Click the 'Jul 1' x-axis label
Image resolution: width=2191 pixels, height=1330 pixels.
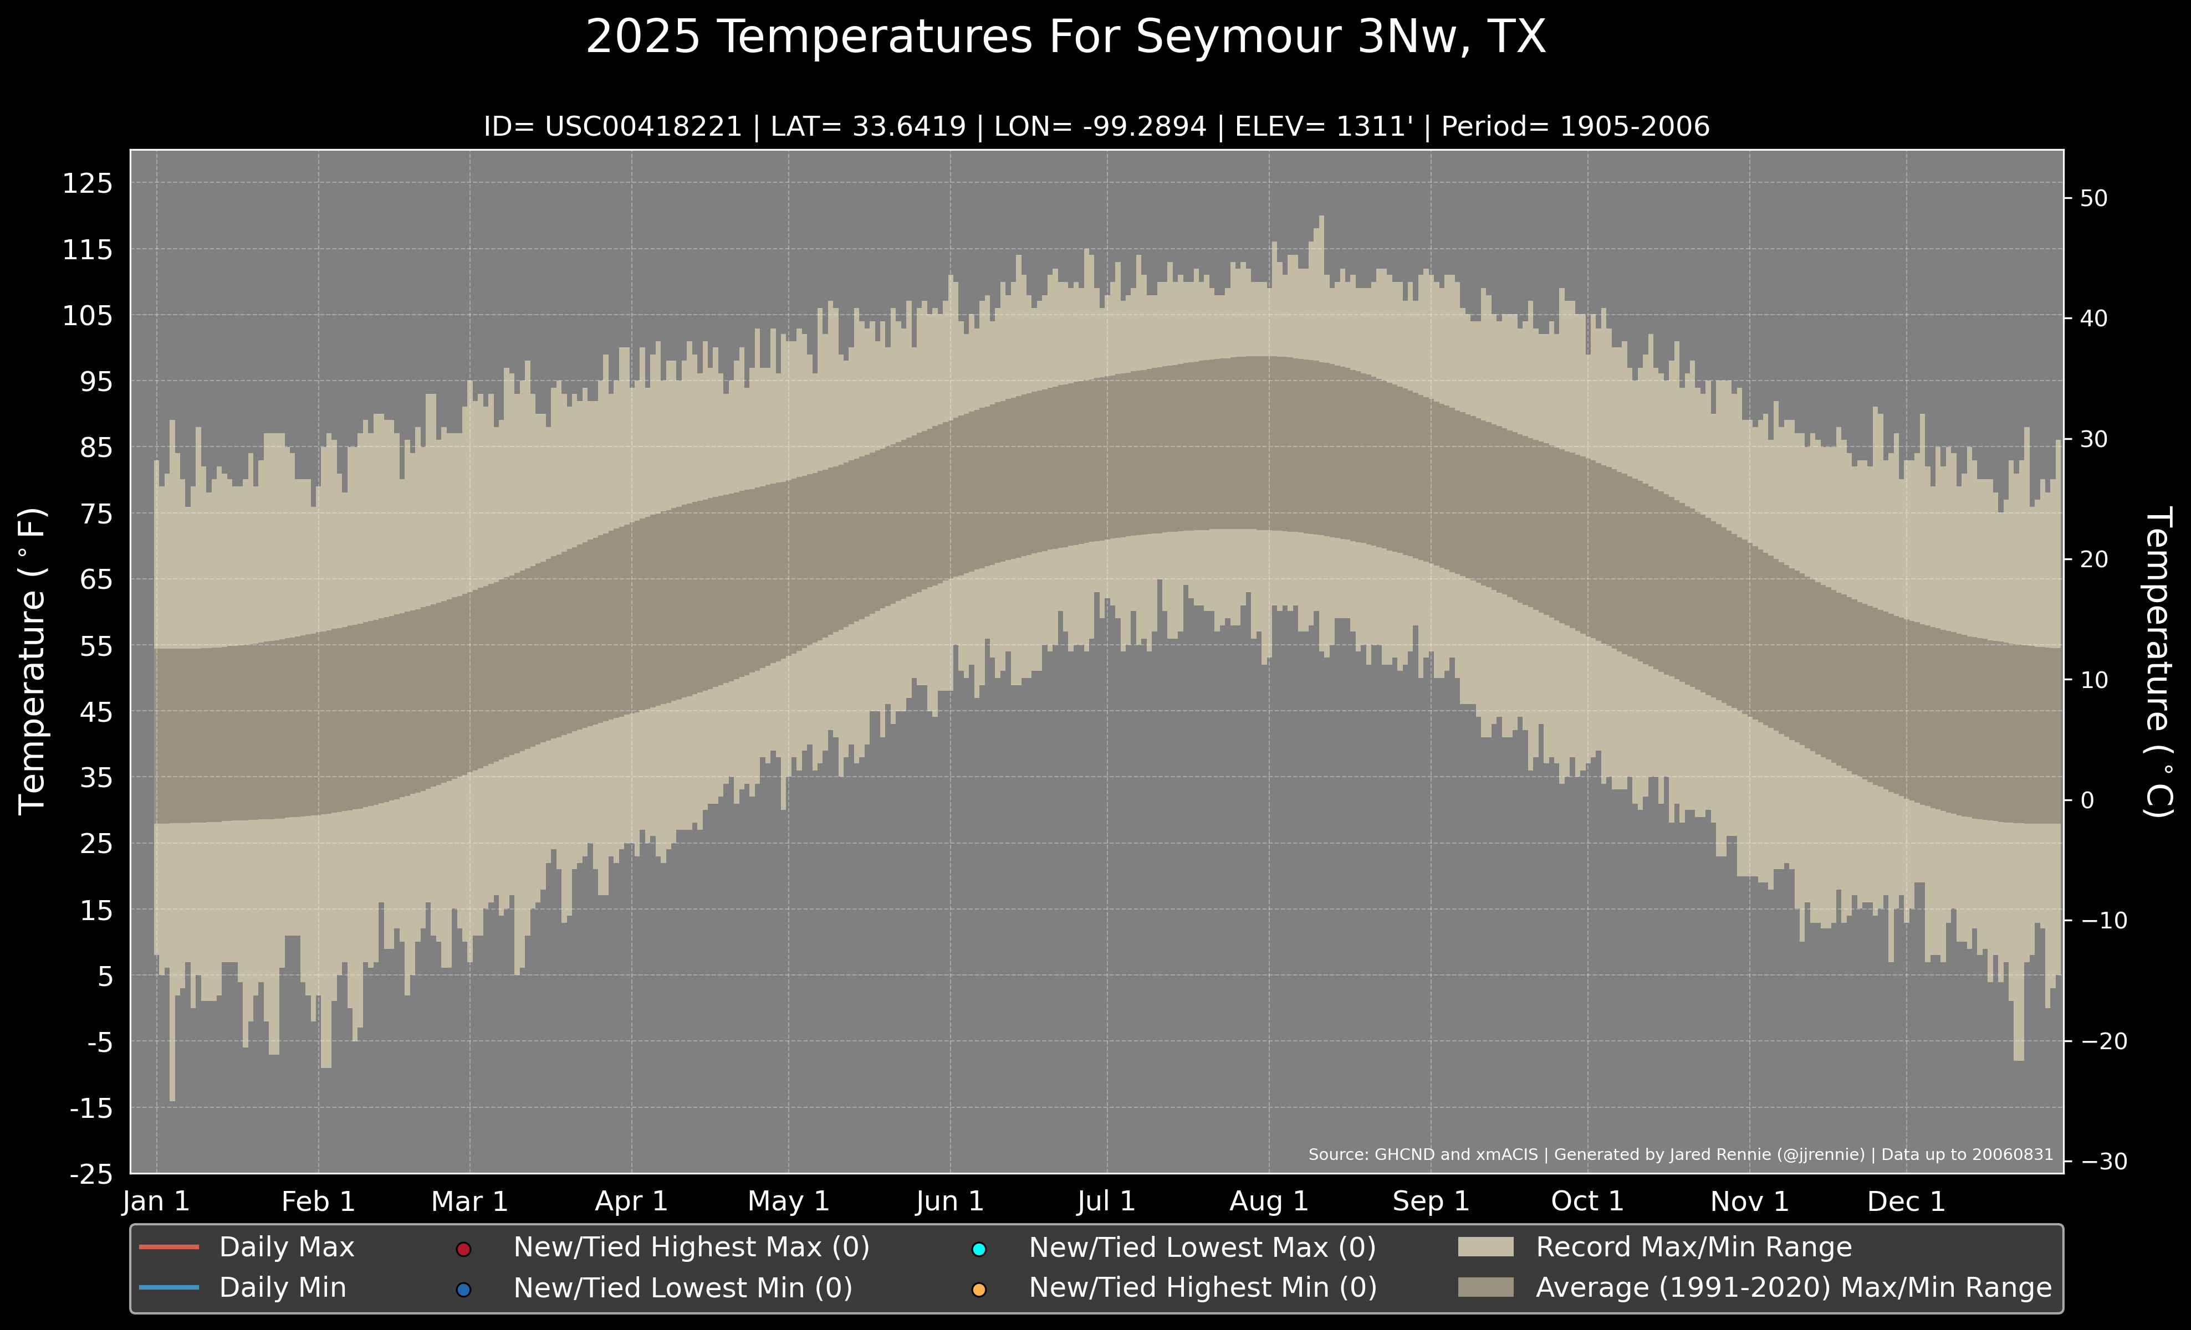click(x=1107, y=1202)
